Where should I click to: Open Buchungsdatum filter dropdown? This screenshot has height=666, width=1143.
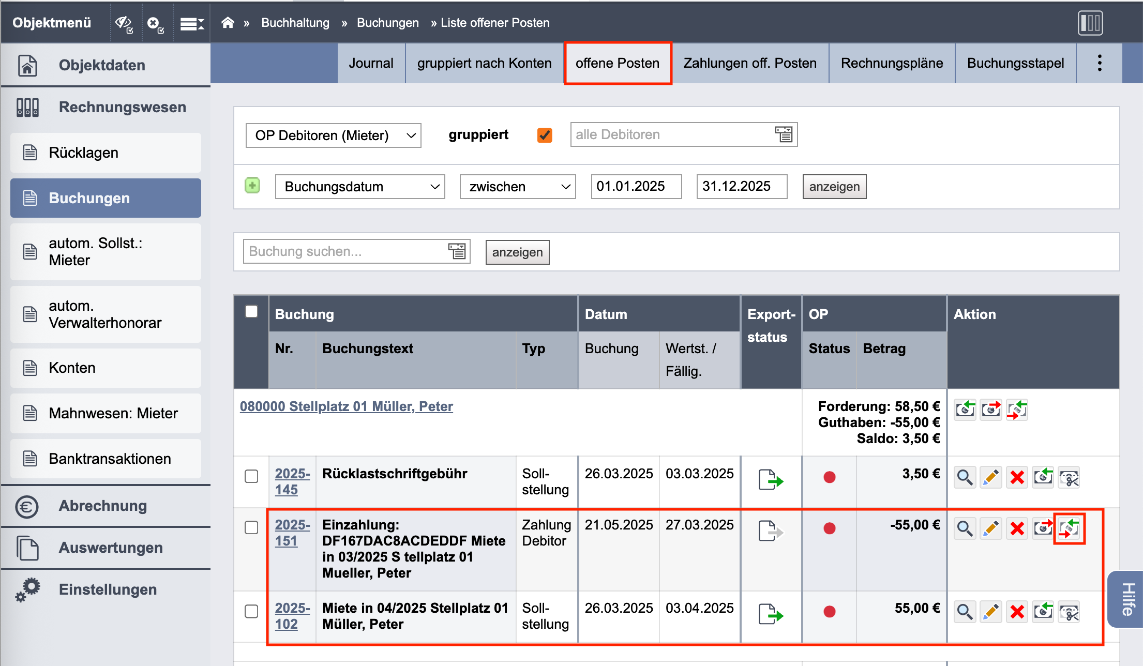360,187
